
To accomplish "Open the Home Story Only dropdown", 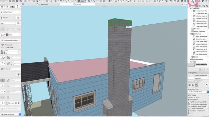I will [x=10, y=114].
